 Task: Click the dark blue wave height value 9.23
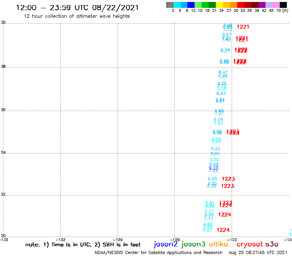tap(213, 168)
